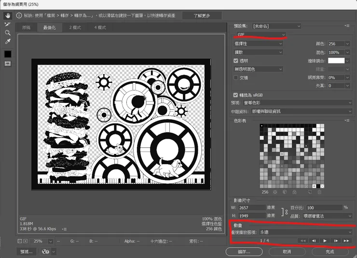Screen dimensions: 357x258
Task: Select the Eyedropper tool
Action: (x=8, y=41)
